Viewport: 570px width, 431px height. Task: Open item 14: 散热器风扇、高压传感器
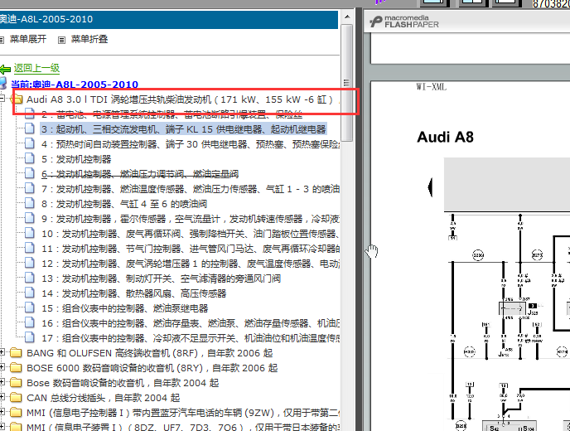(x=133, y=293)
